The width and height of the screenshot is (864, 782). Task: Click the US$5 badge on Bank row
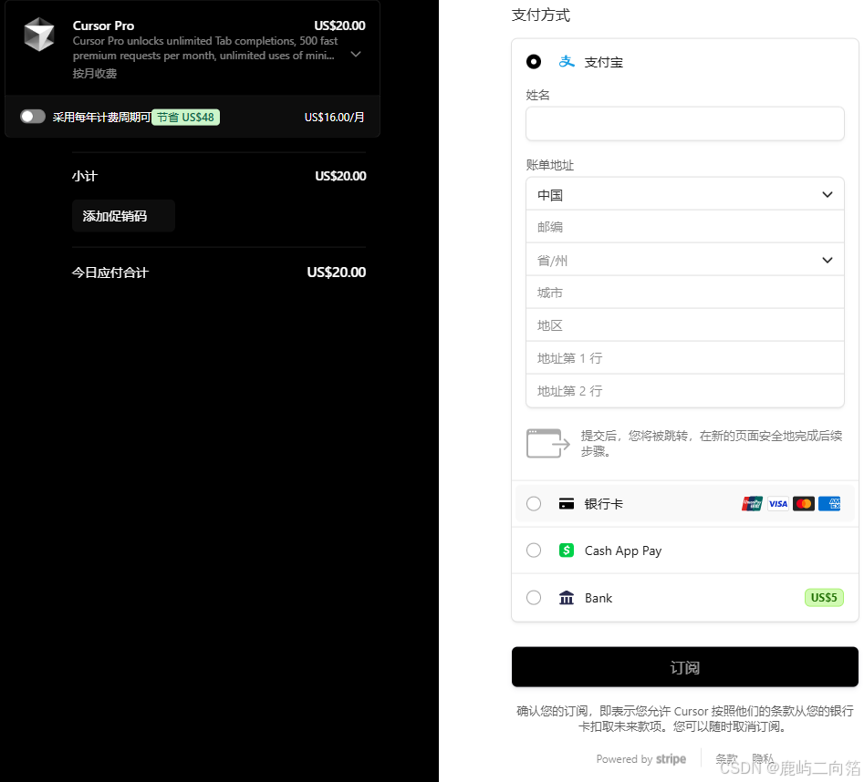(x=824, y=598)
